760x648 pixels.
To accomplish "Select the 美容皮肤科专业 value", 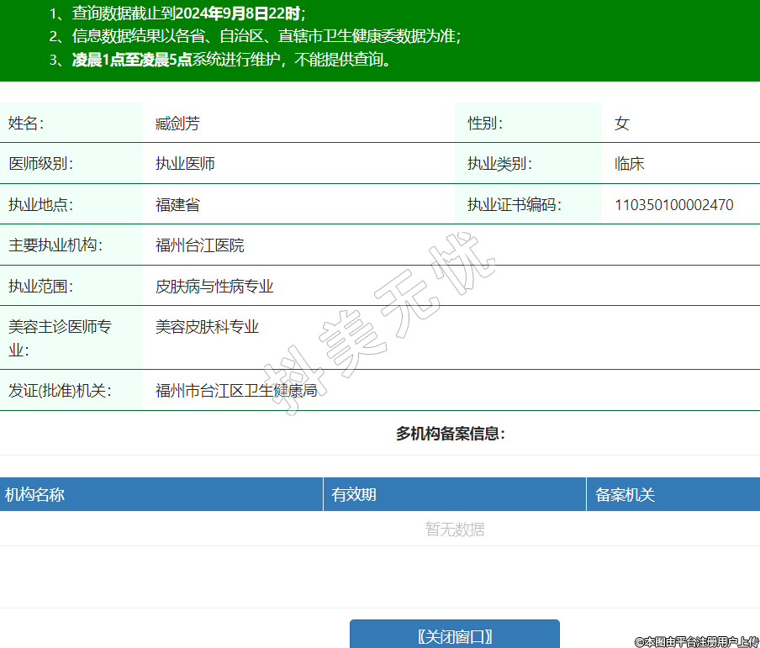I will pos(207,327).
